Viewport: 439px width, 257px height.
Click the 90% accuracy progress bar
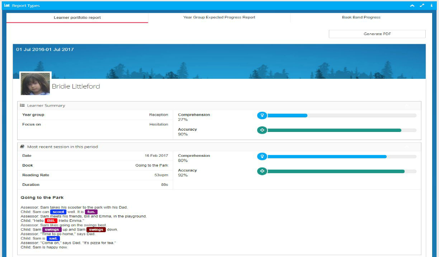(x=334, y=130)
